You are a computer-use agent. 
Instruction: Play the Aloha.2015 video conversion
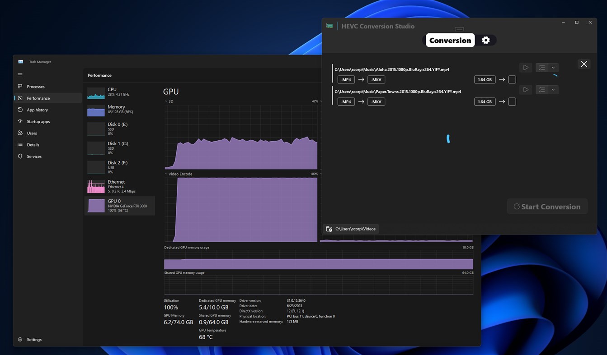(526, 68)
